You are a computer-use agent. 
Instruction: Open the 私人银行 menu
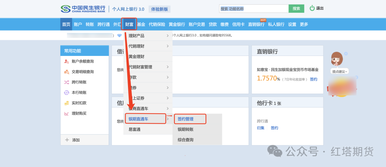pyautogui.click(x=276, y=24)
